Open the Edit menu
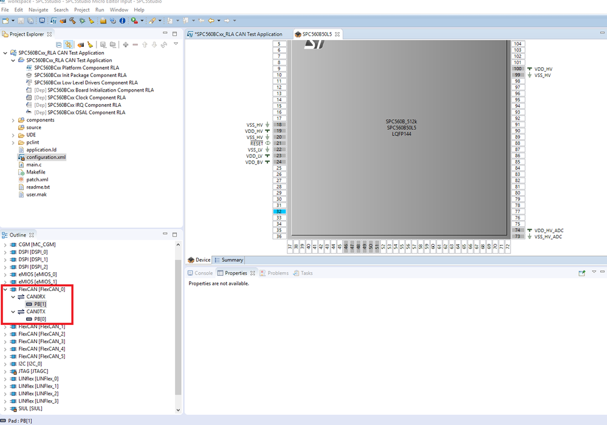This screenshot has height=425, width=607. click(19, 10)
